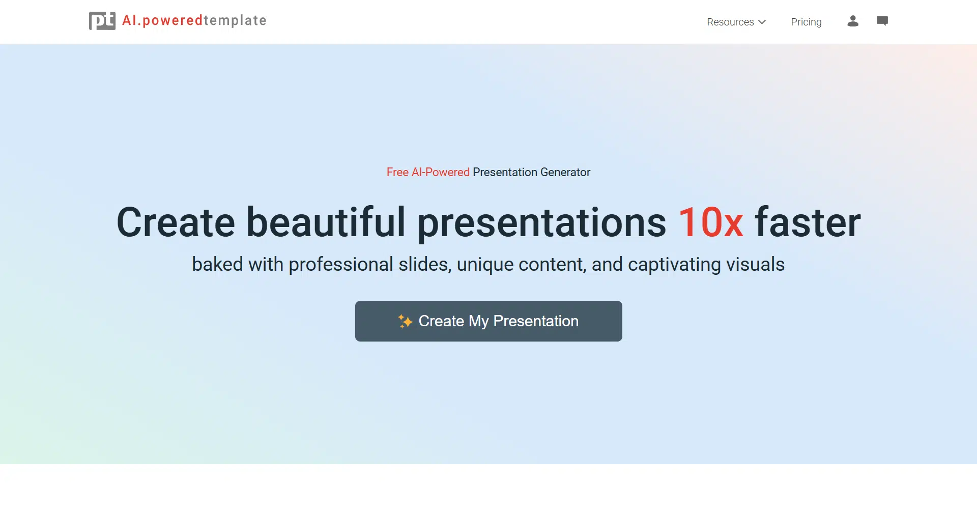Open the user account profile icon

click(x=853, y=21)
